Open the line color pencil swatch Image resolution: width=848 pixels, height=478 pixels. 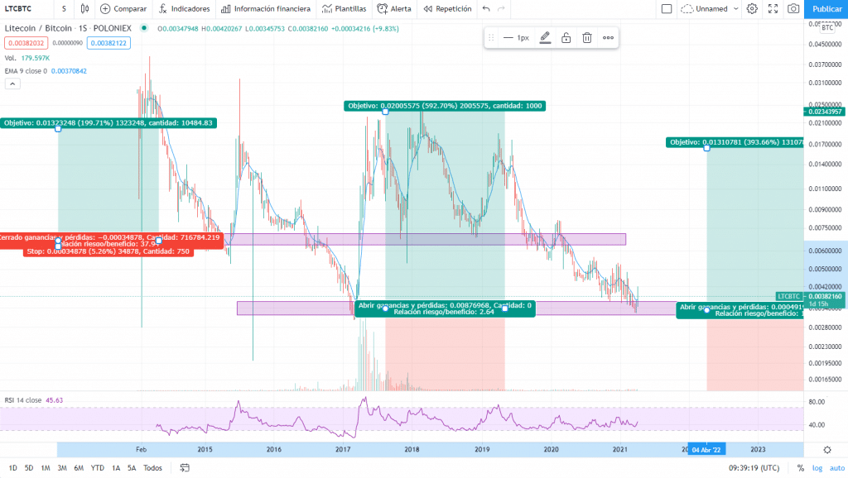(545, 38)
